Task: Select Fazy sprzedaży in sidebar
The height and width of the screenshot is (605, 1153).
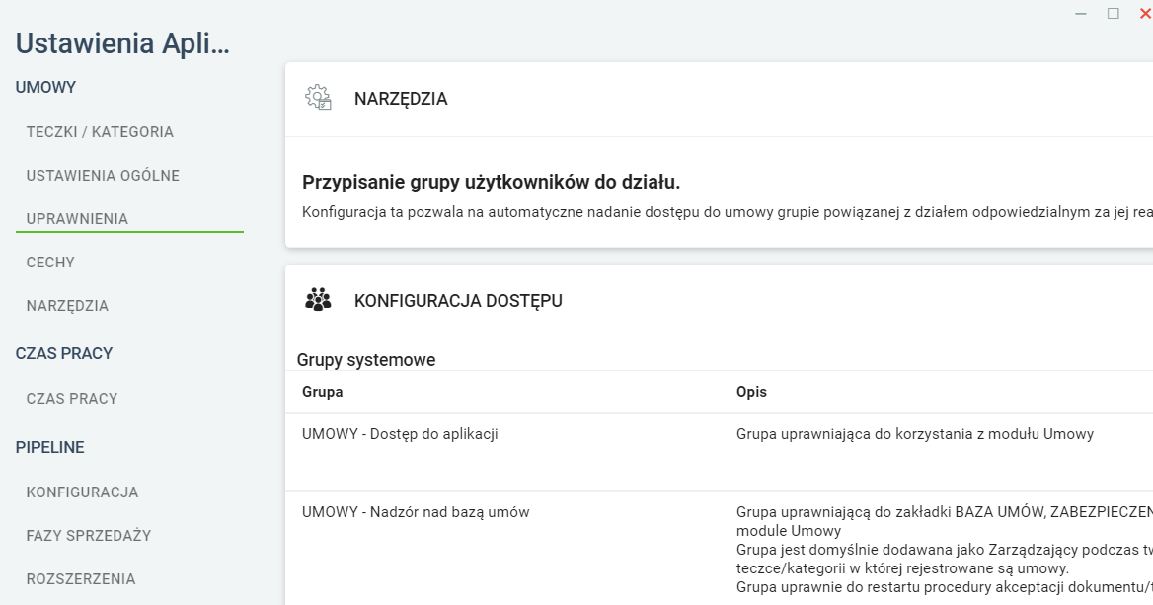Action: point(89,536)
